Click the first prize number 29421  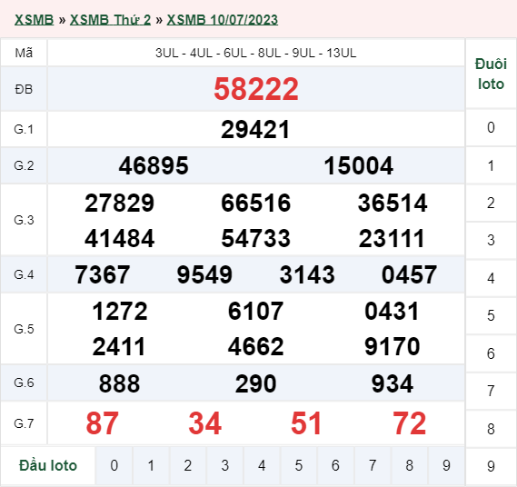(x=255, y=129)
